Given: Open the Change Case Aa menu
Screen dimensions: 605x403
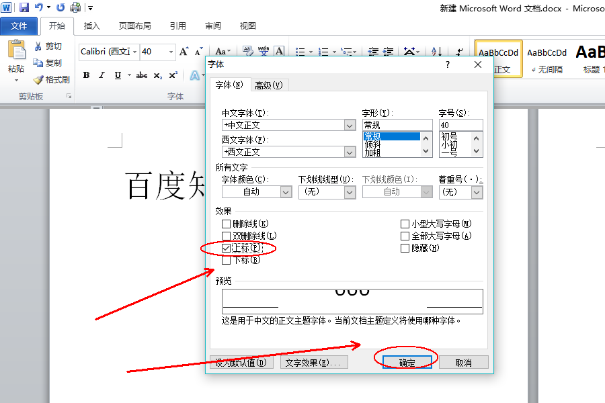Looking at the screenshot, I should pyautogui.click(x=223, y=51).
